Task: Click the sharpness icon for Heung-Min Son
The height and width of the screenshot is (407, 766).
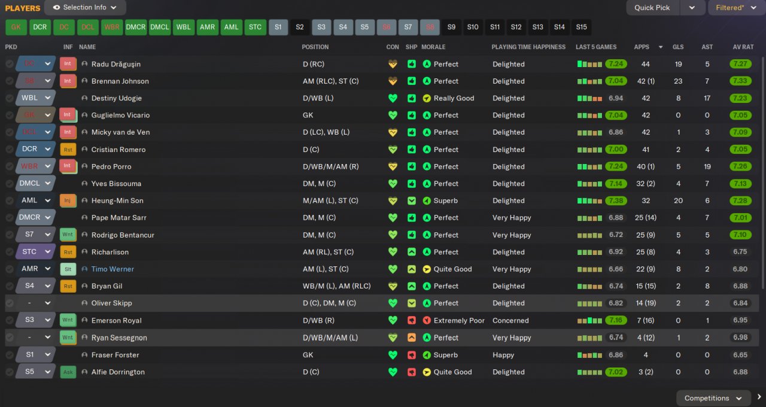Action: [412, 201]
